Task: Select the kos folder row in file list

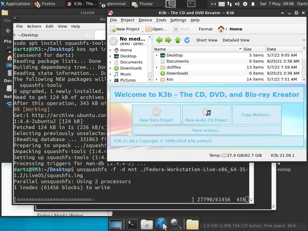Action: coord(228,79)
